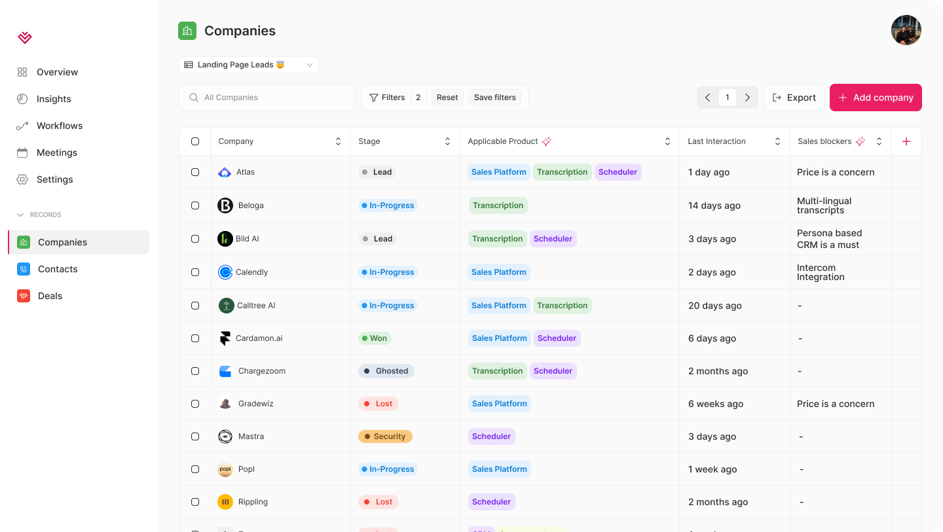The image size is (943, 532).
Task: Click the pink app logo in sidebar
Action: [25, 38]
